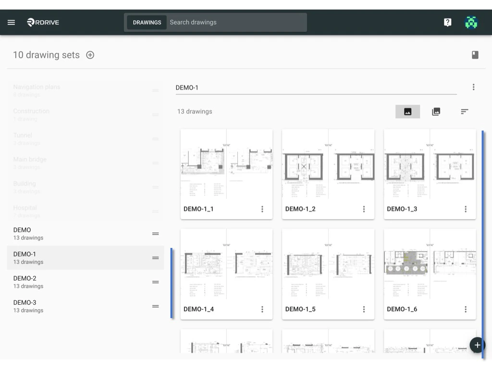This screenshot has height=369, width=492.
Task: Select the faded Building set
Action: [x=86, y=187]
